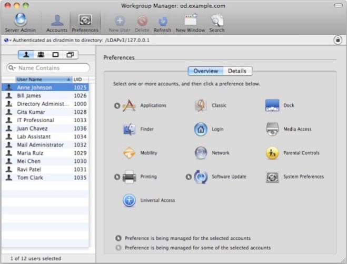Click managed indicator beside Printing
This screenshot has height=264, width=347.
117,177
